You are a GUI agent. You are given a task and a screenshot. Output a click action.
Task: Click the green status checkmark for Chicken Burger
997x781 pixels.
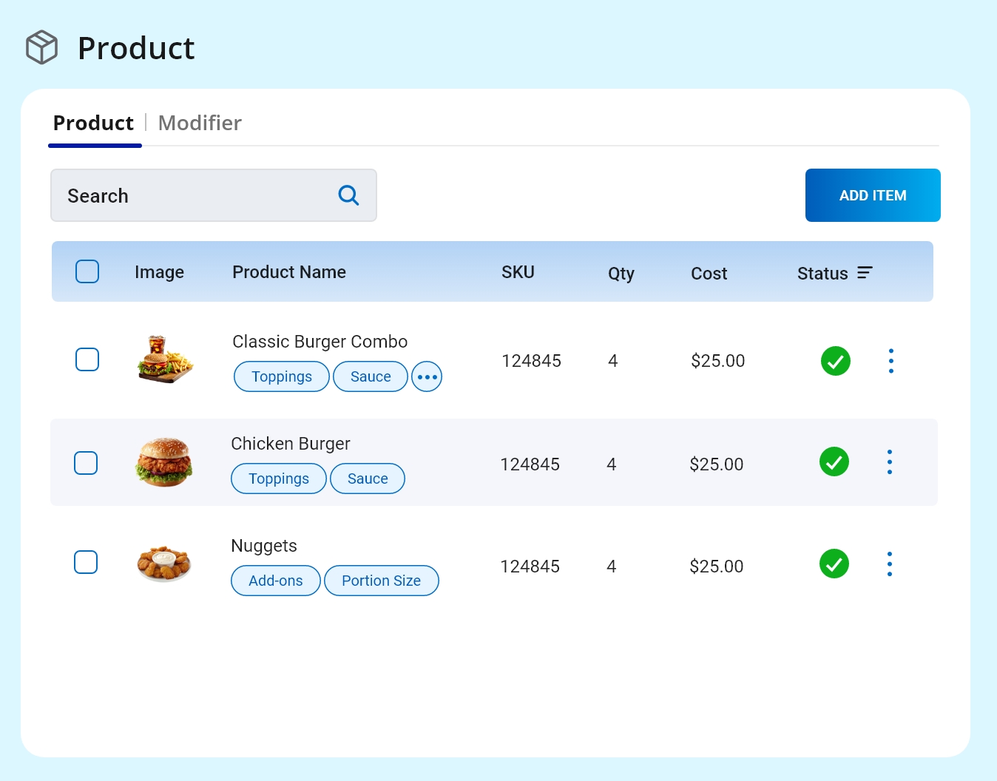834,461
